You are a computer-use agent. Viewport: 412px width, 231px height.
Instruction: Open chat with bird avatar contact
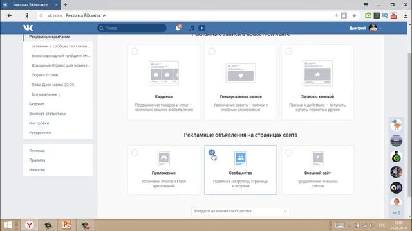397,124
